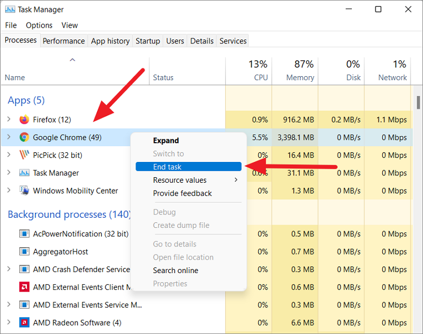Click Chrome's 3,398.1 MB memory value

[x=296, y=138]
